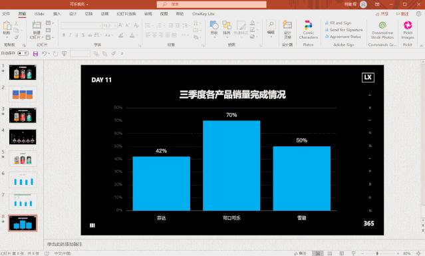This screenshot has height=256, width=425.
Task: Switch to the iSlide tab
Action: tap(39, 13)
